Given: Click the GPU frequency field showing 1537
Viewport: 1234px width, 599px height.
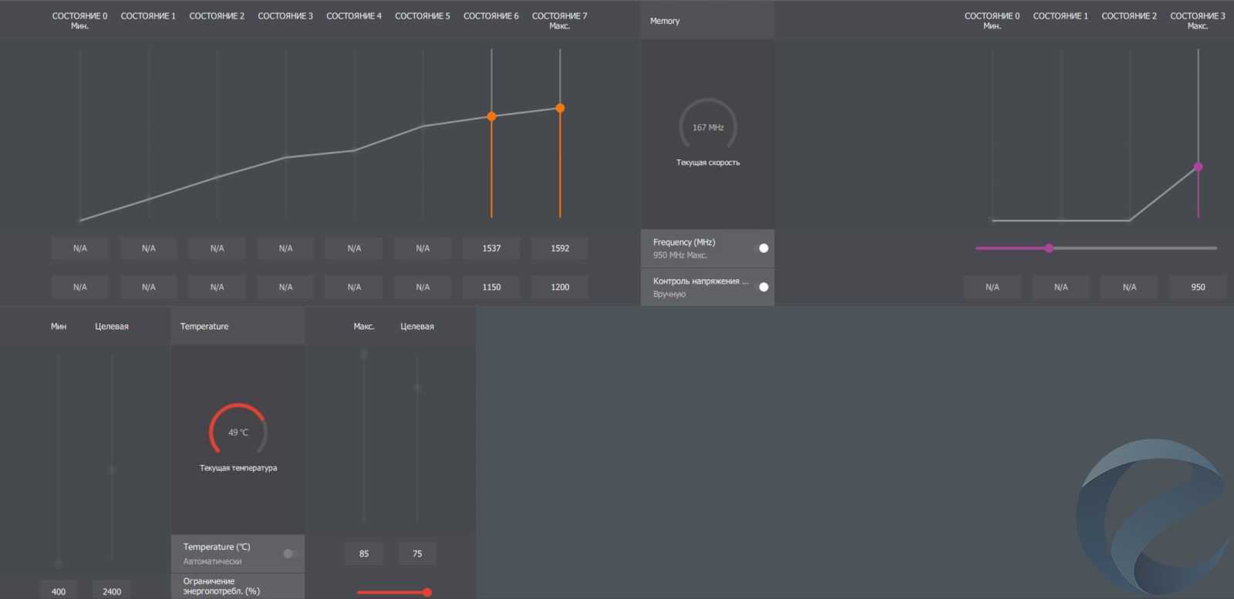Looking at the screenshot, I should tap(491, 248).
